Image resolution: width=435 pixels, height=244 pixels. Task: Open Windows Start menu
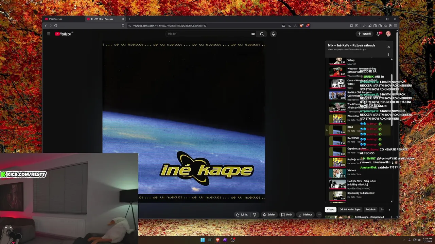[x=203, y=240]
